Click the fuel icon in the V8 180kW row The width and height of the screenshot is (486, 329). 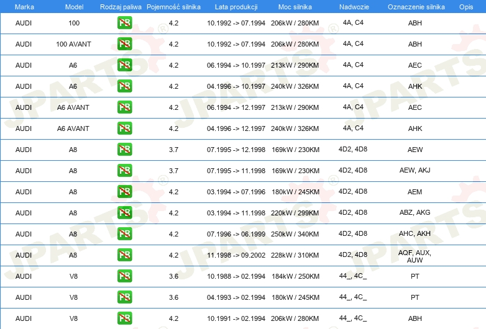124,297
